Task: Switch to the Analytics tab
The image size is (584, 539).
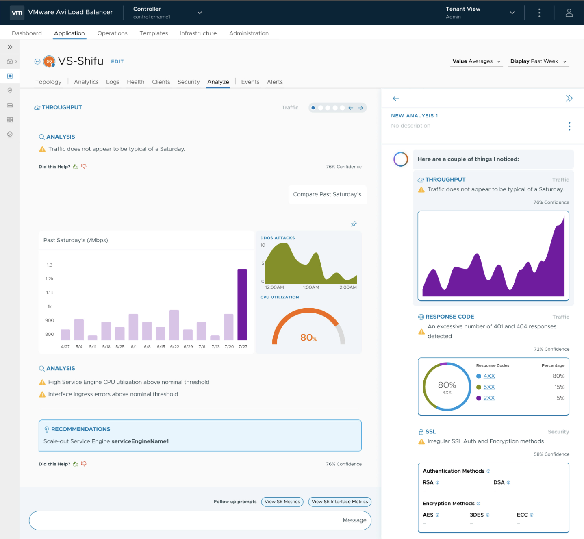Action: coord(86,82)
